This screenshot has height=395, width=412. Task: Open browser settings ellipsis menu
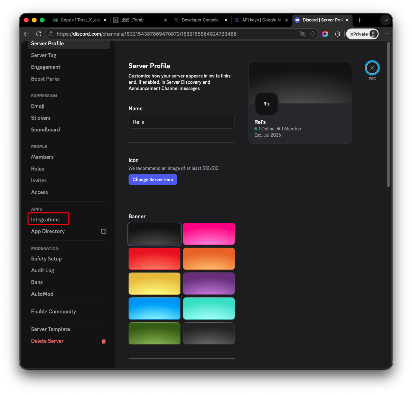coord(386,34)
